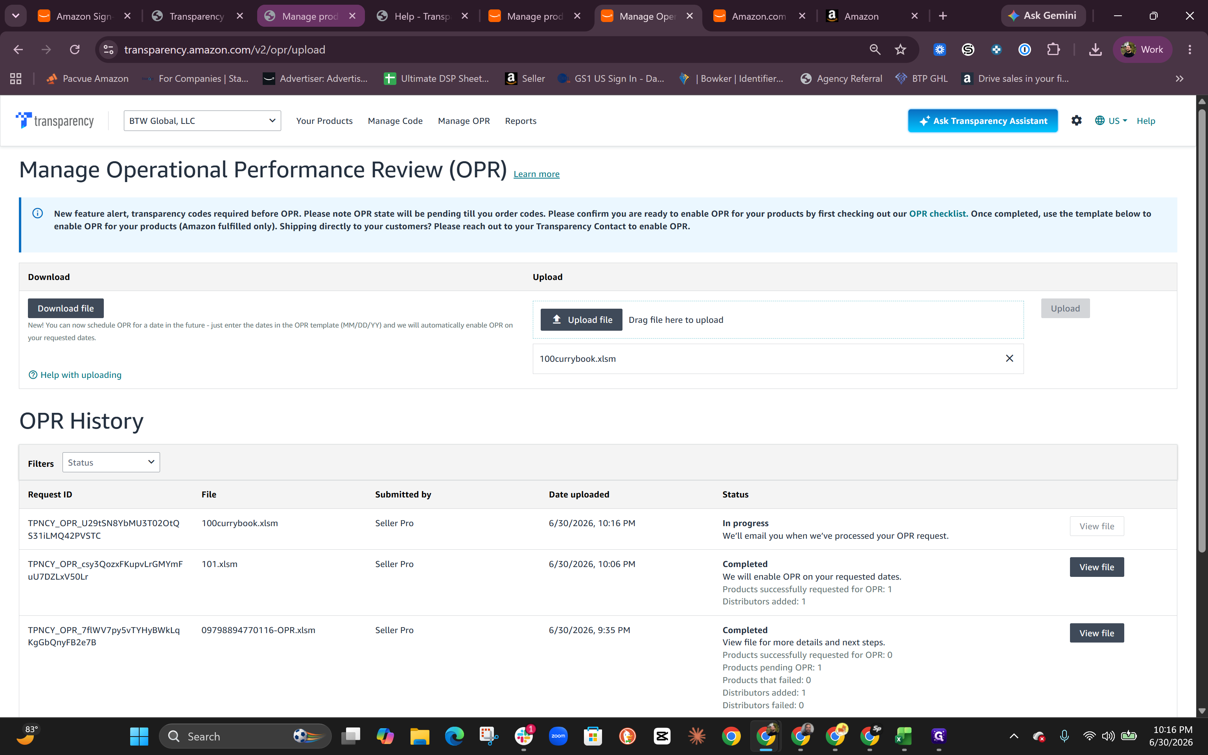1208x755 pixels.
Task: Click Ask Transparency Assistant button
Action: pyautogui.click(x=982, y=120)
